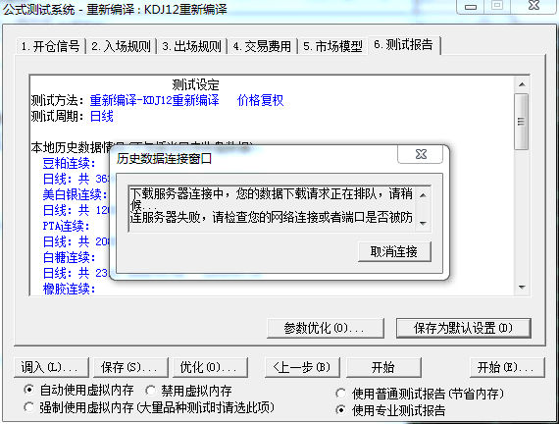The height and width of the screenshot is (424, 559).
Task: Close the 历史数据连接窗口 dialog
Action: pyautogui.click(x=421, y=154)
